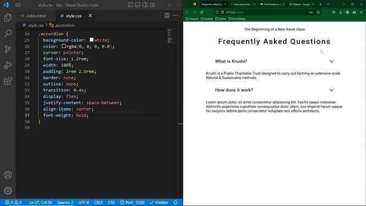Open the Youtube bookmarks folder
Viewport: 366px width, 206px height.
pyautogui.click(x=207, y=19)
